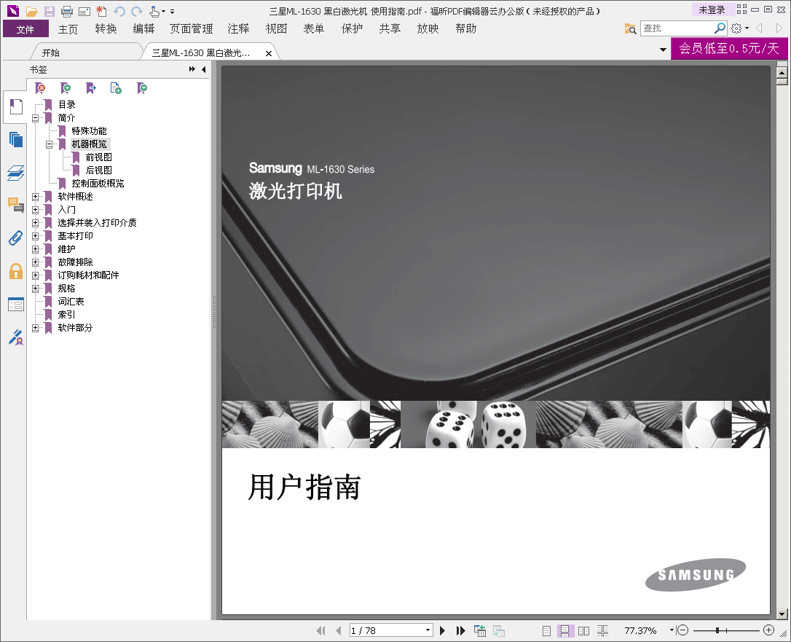The image size is (791, 642).
Task: Expand the 故障排除 bookmark node
Action: [35, 262]
